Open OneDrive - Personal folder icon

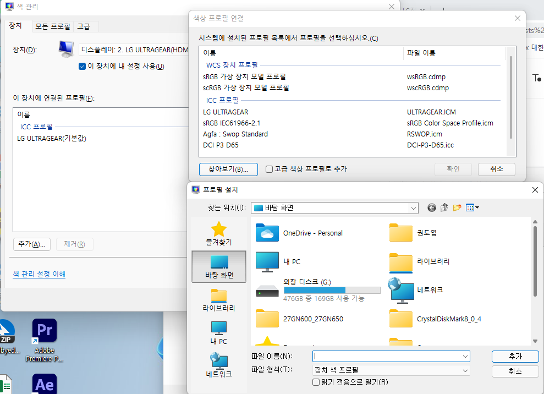(x=267, y=233)
